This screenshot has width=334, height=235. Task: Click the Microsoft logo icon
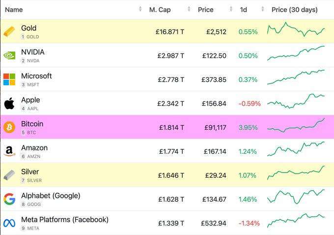9,79
